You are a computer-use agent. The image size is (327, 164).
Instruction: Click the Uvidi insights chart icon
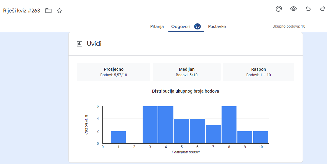pyautogui.click(x=80, y=44)
